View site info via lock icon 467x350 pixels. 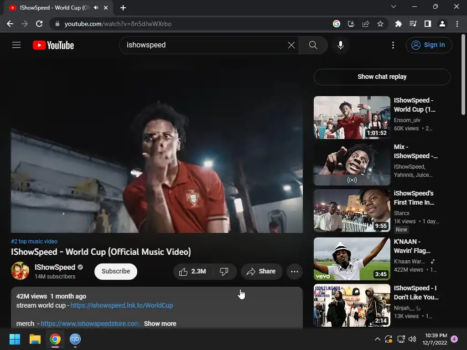(57, 24)
